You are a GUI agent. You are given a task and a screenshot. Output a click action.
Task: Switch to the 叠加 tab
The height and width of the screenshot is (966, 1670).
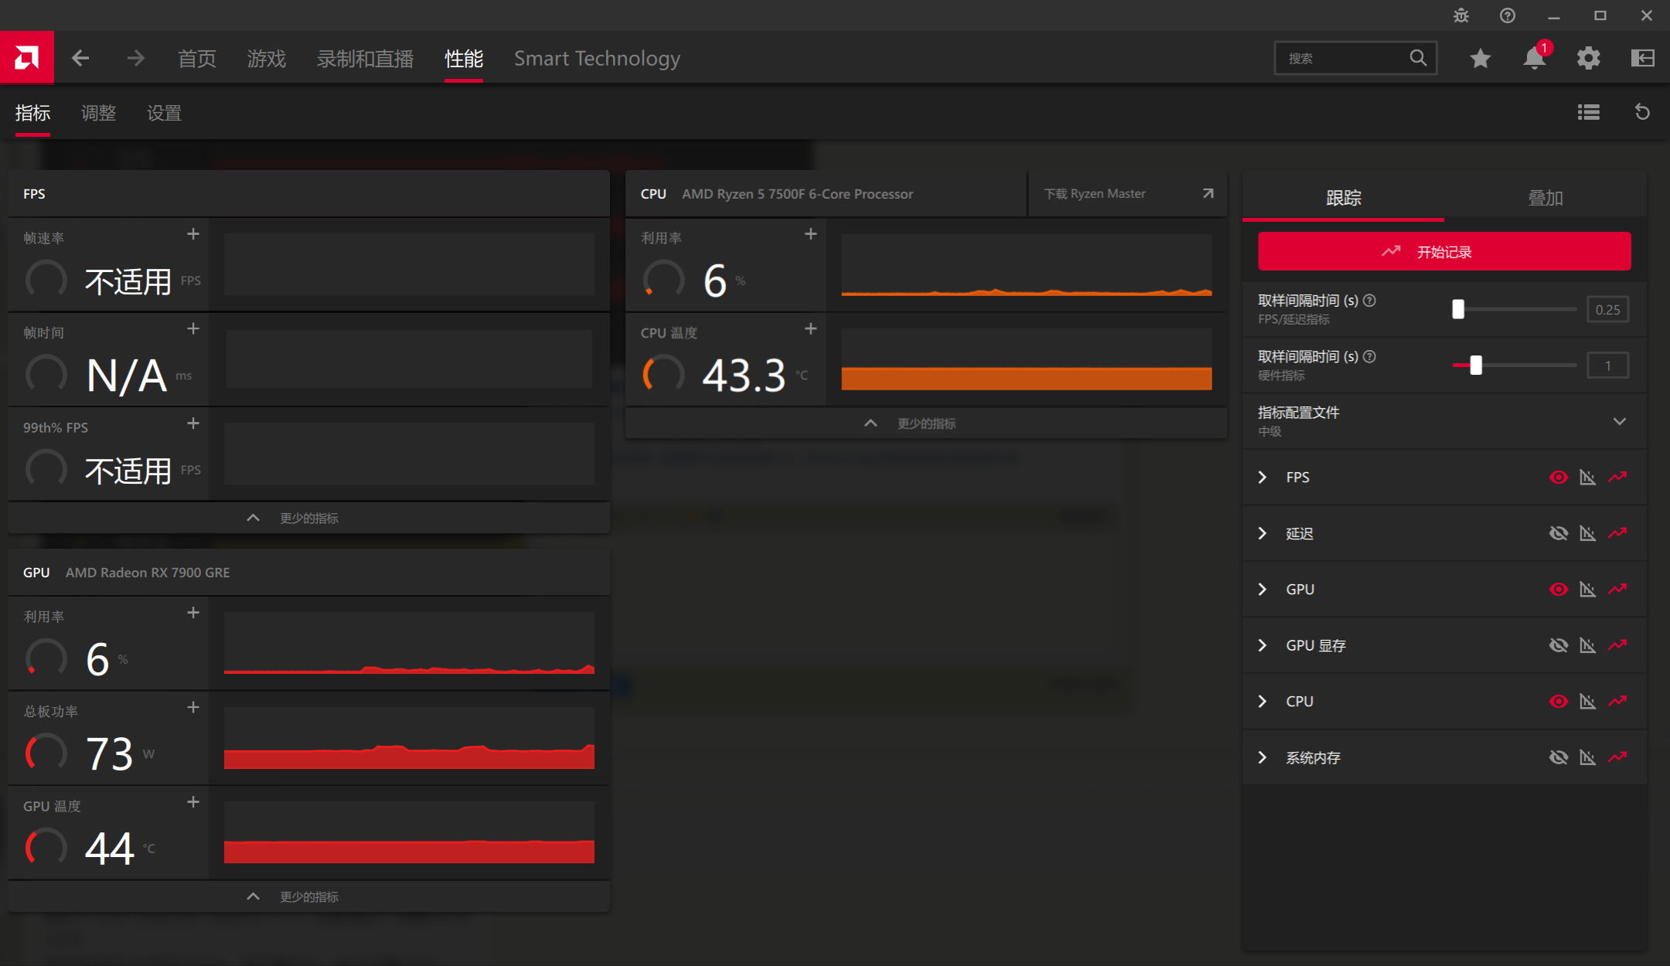tap(1546, 198)
